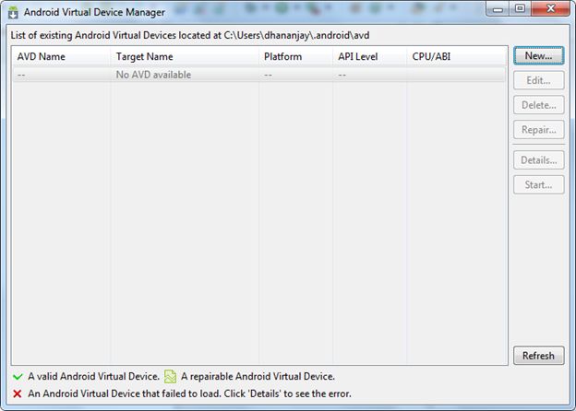
Task: Click 'A repairable Android Virtual Device.' legend text
Action: coord(258,377)
